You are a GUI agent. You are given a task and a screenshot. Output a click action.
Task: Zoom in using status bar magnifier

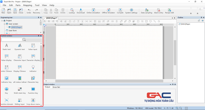tap(177, 108)
